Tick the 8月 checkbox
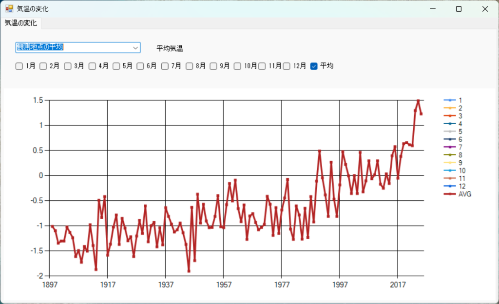This screenshot has height=304, width=499. tap(190, 66)
